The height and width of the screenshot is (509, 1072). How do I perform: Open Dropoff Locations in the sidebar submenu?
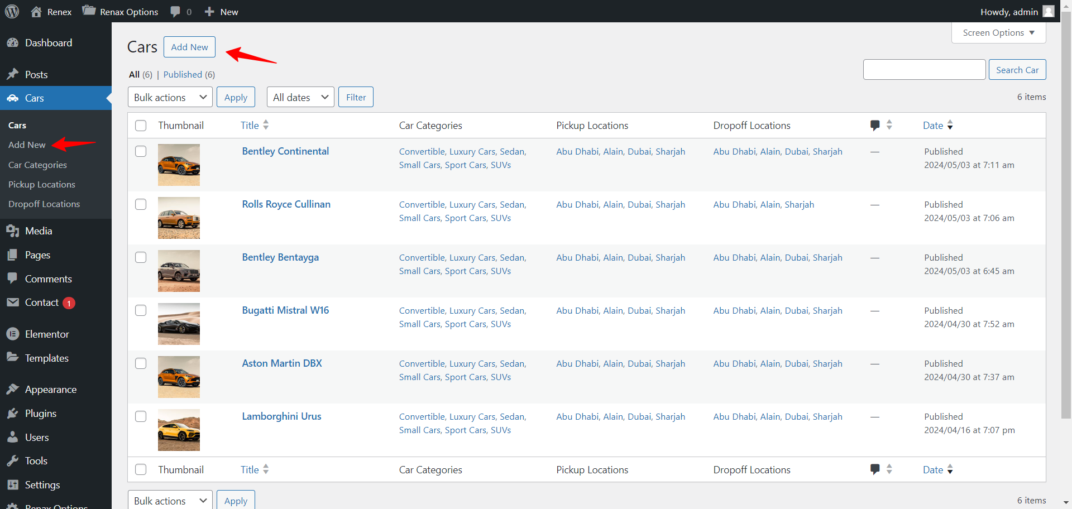point(44,204)
